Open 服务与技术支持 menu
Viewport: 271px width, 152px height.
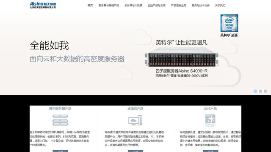[x=200, y=5]
